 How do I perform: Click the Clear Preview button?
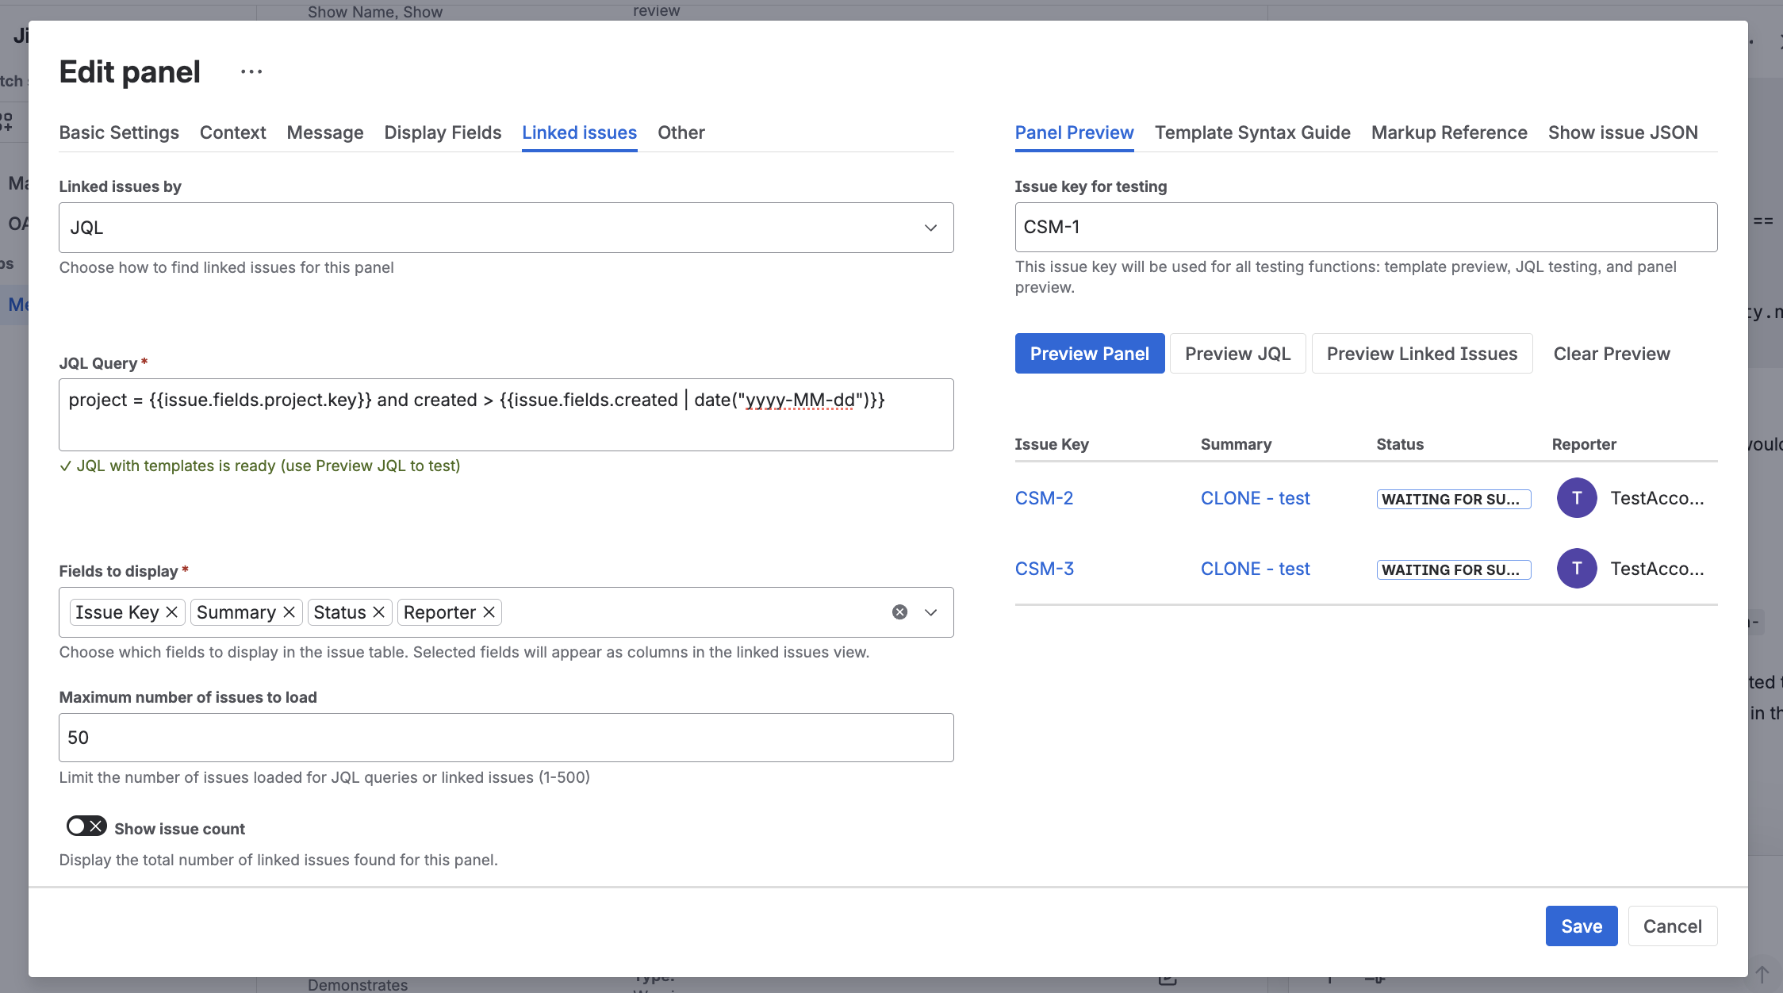click(1611, 354)
